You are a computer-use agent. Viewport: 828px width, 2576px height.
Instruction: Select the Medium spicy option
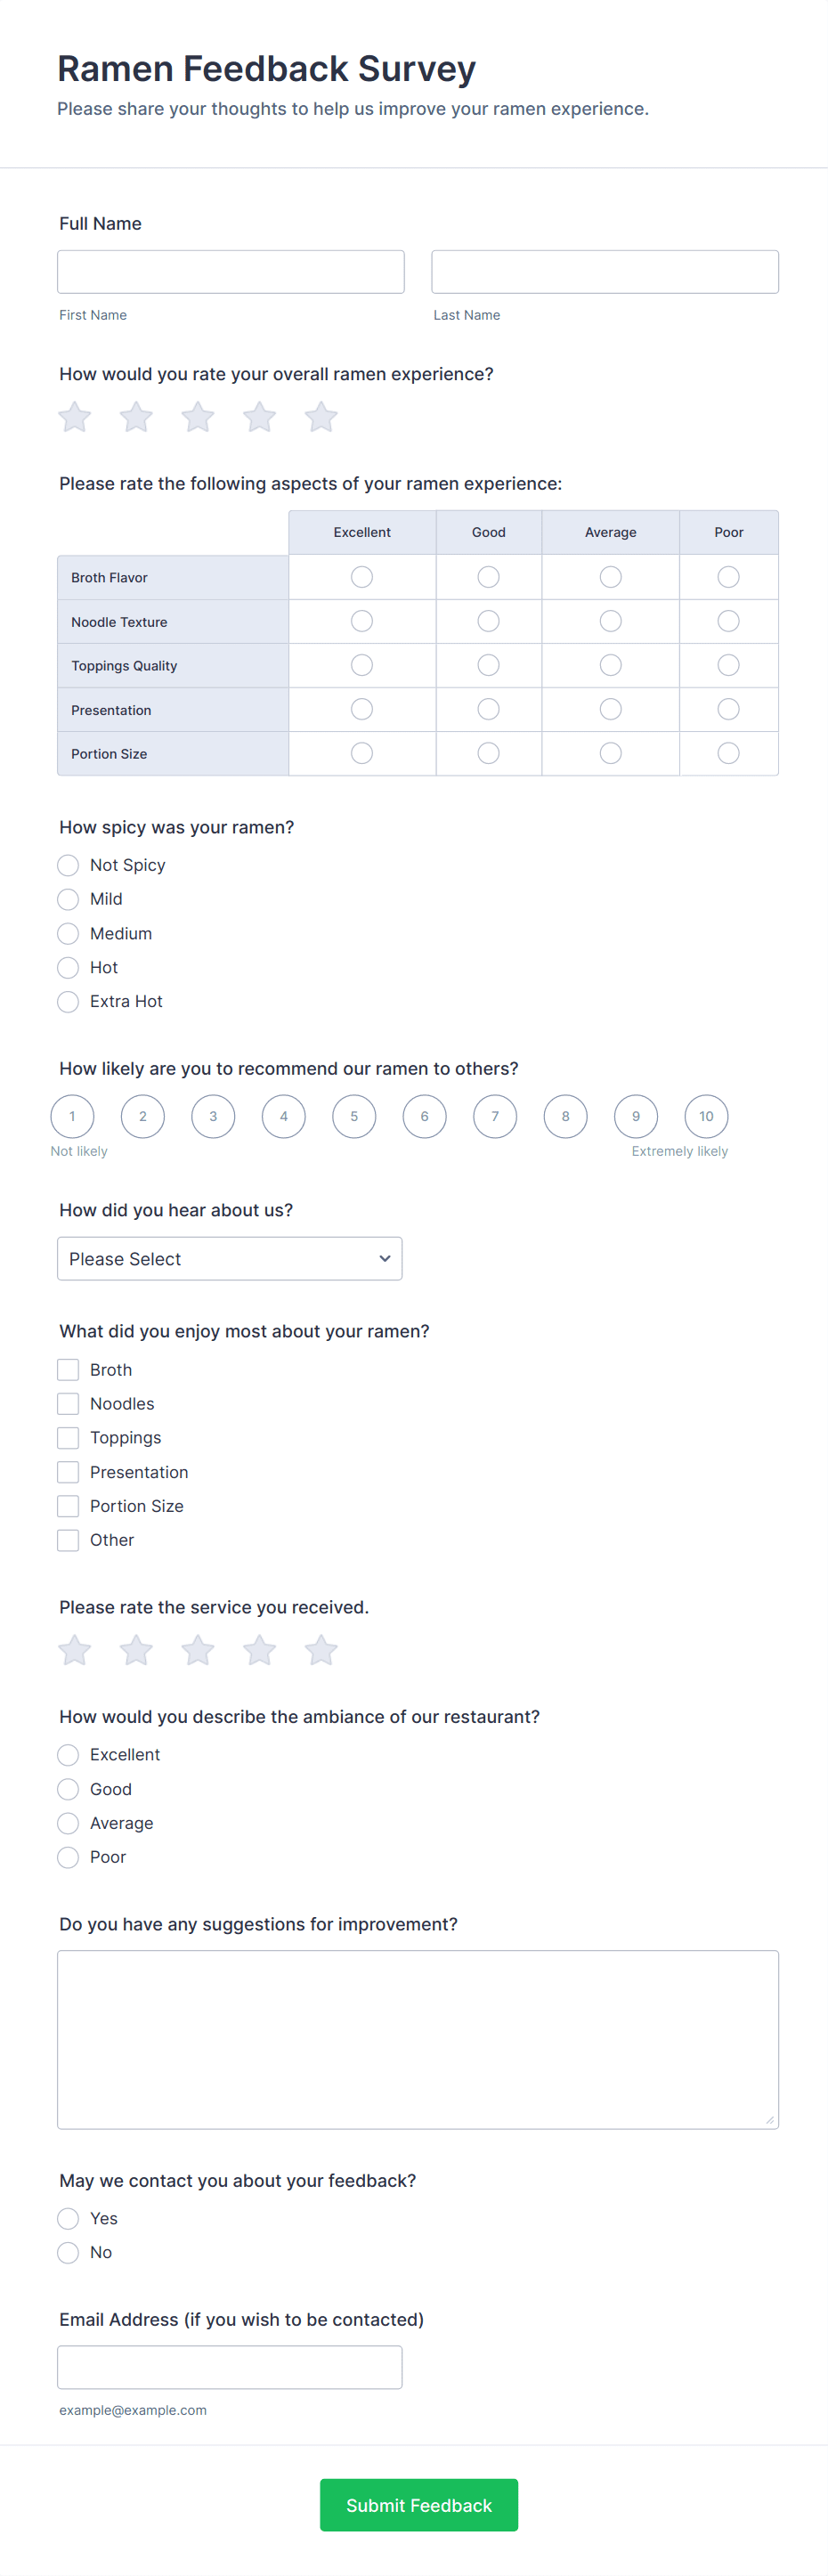(68, 934)
